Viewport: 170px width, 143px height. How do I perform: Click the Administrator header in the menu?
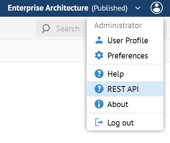point(118,25)
